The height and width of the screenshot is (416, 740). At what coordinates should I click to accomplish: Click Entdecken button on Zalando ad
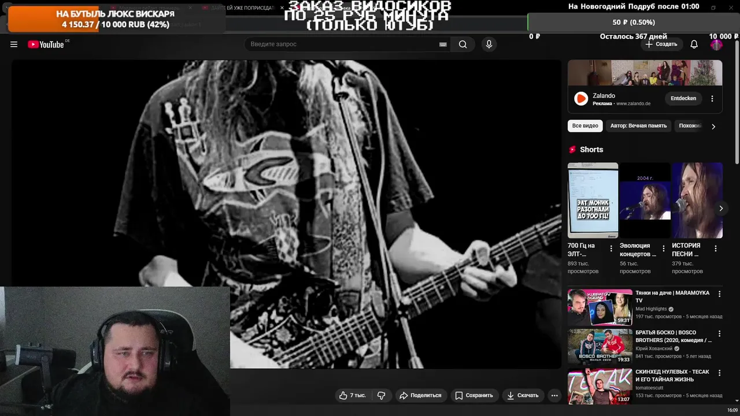(683, 98)
